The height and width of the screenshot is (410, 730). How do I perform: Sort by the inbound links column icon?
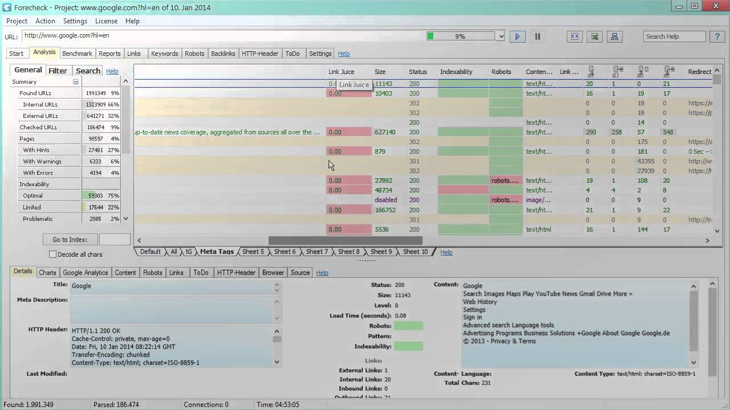pyautogui.click(x=643, y=72)
